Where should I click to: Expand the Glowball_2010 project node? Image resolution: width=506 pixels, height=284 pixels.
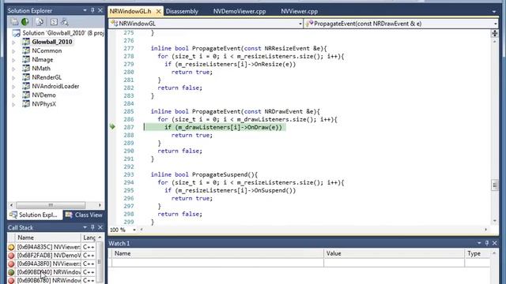[13, 42]
